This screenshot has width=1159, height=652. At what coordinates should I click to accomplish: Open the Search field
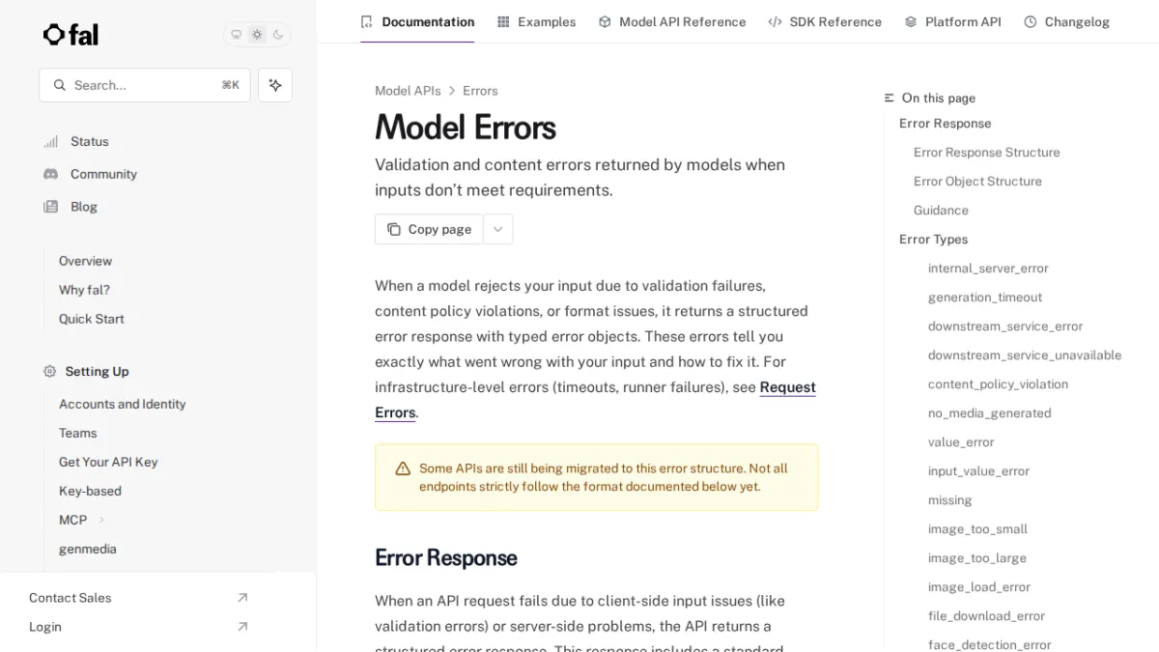[x=145, y=85]
